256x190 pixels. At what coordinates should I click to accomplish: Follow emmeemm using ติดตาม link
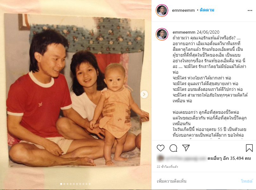[207, 10]
